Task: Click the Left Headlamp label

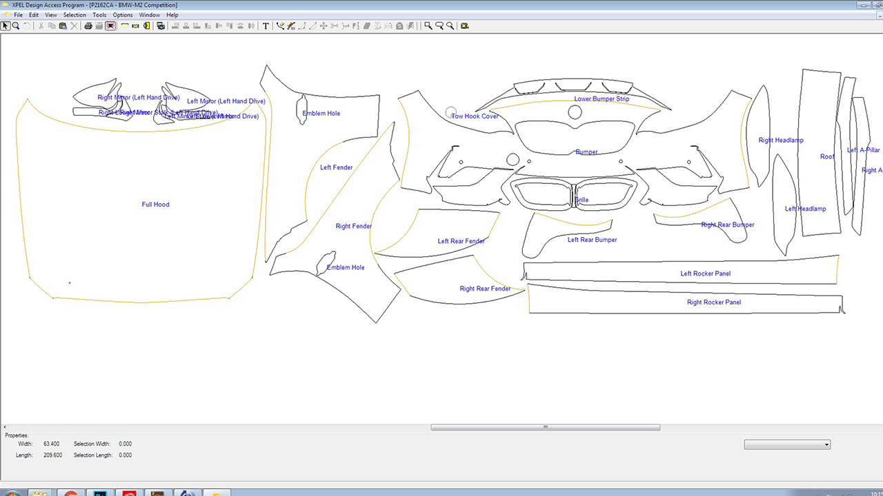Action: 805,209
